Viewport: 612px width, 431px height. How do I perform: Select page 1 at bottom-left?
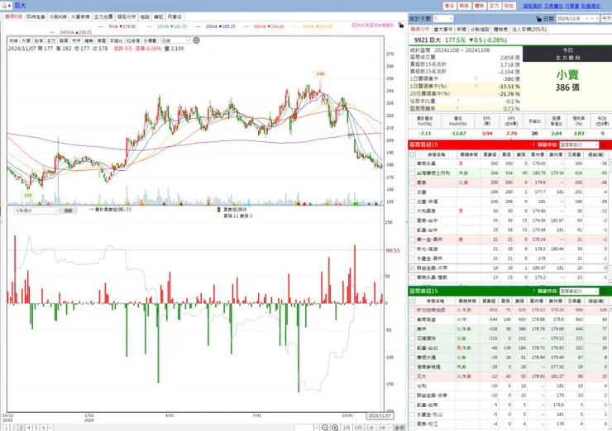[7, 428]
